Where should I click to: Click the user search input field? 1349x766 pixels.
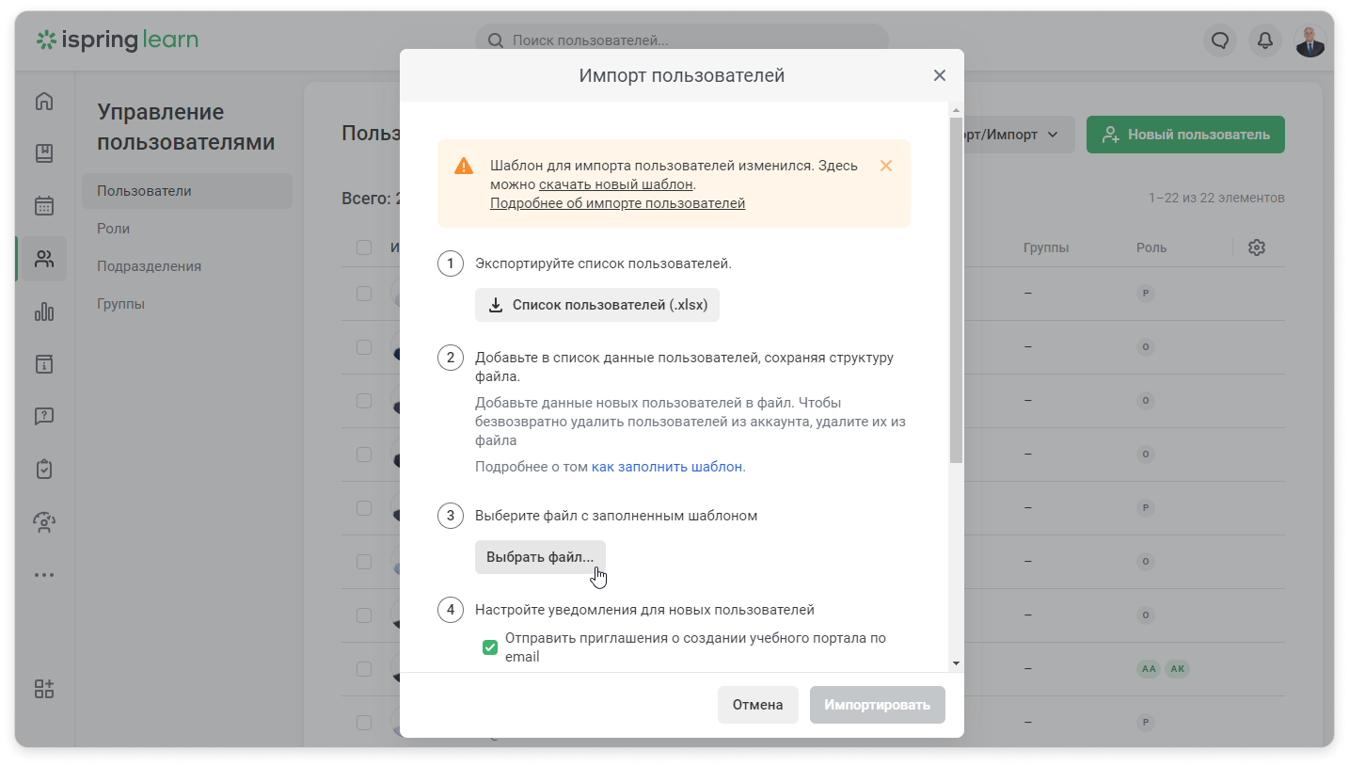tap(682, 40)
